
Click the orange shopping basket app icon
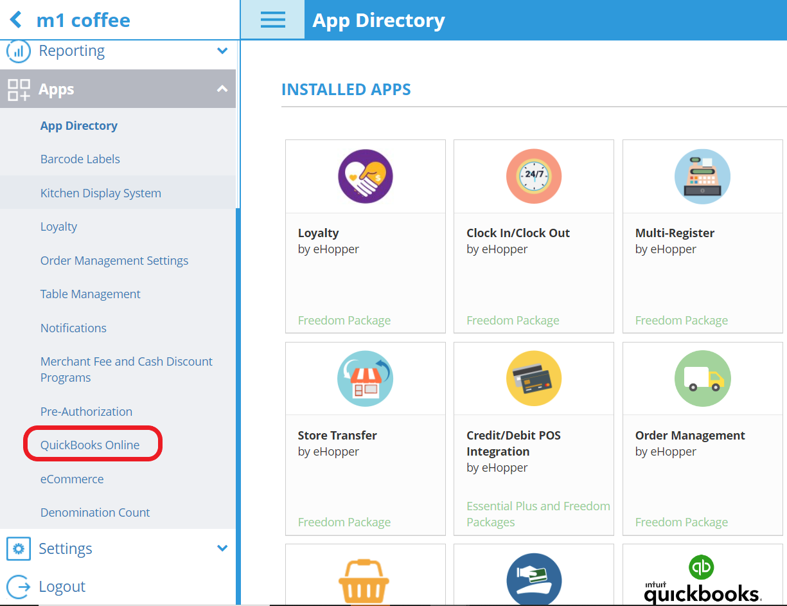pos(365,581)
